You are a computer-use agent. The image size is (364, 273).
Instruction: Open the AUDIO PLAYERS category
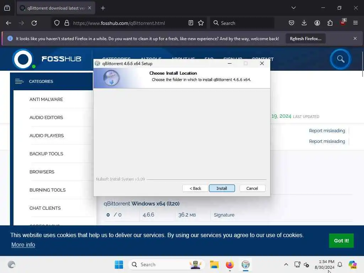[x=47, y=135]
